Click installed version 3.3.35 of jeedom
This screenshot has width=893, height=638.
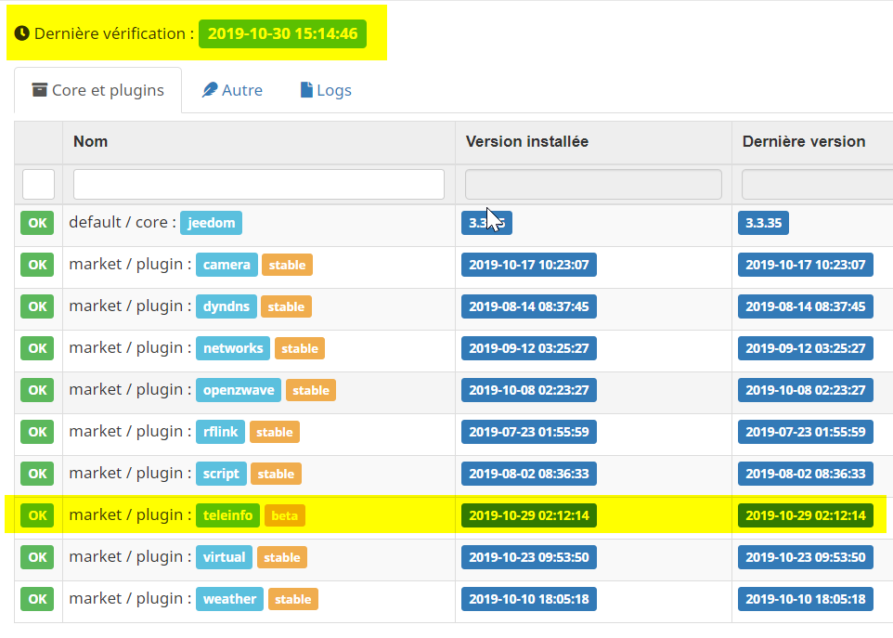click(487, 223)
